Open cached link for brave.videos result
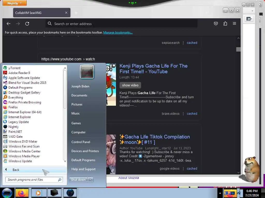 (192, 114)
